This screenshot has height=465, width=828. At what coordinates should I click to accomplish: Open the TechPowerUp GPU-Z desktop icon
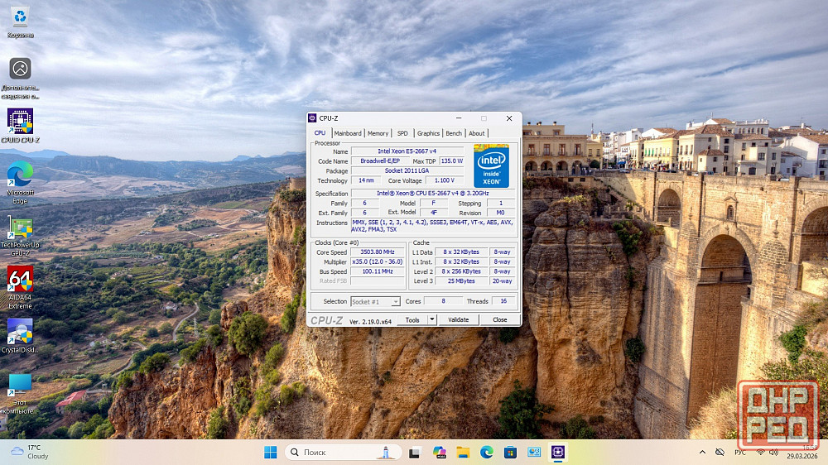pos(20,228)
